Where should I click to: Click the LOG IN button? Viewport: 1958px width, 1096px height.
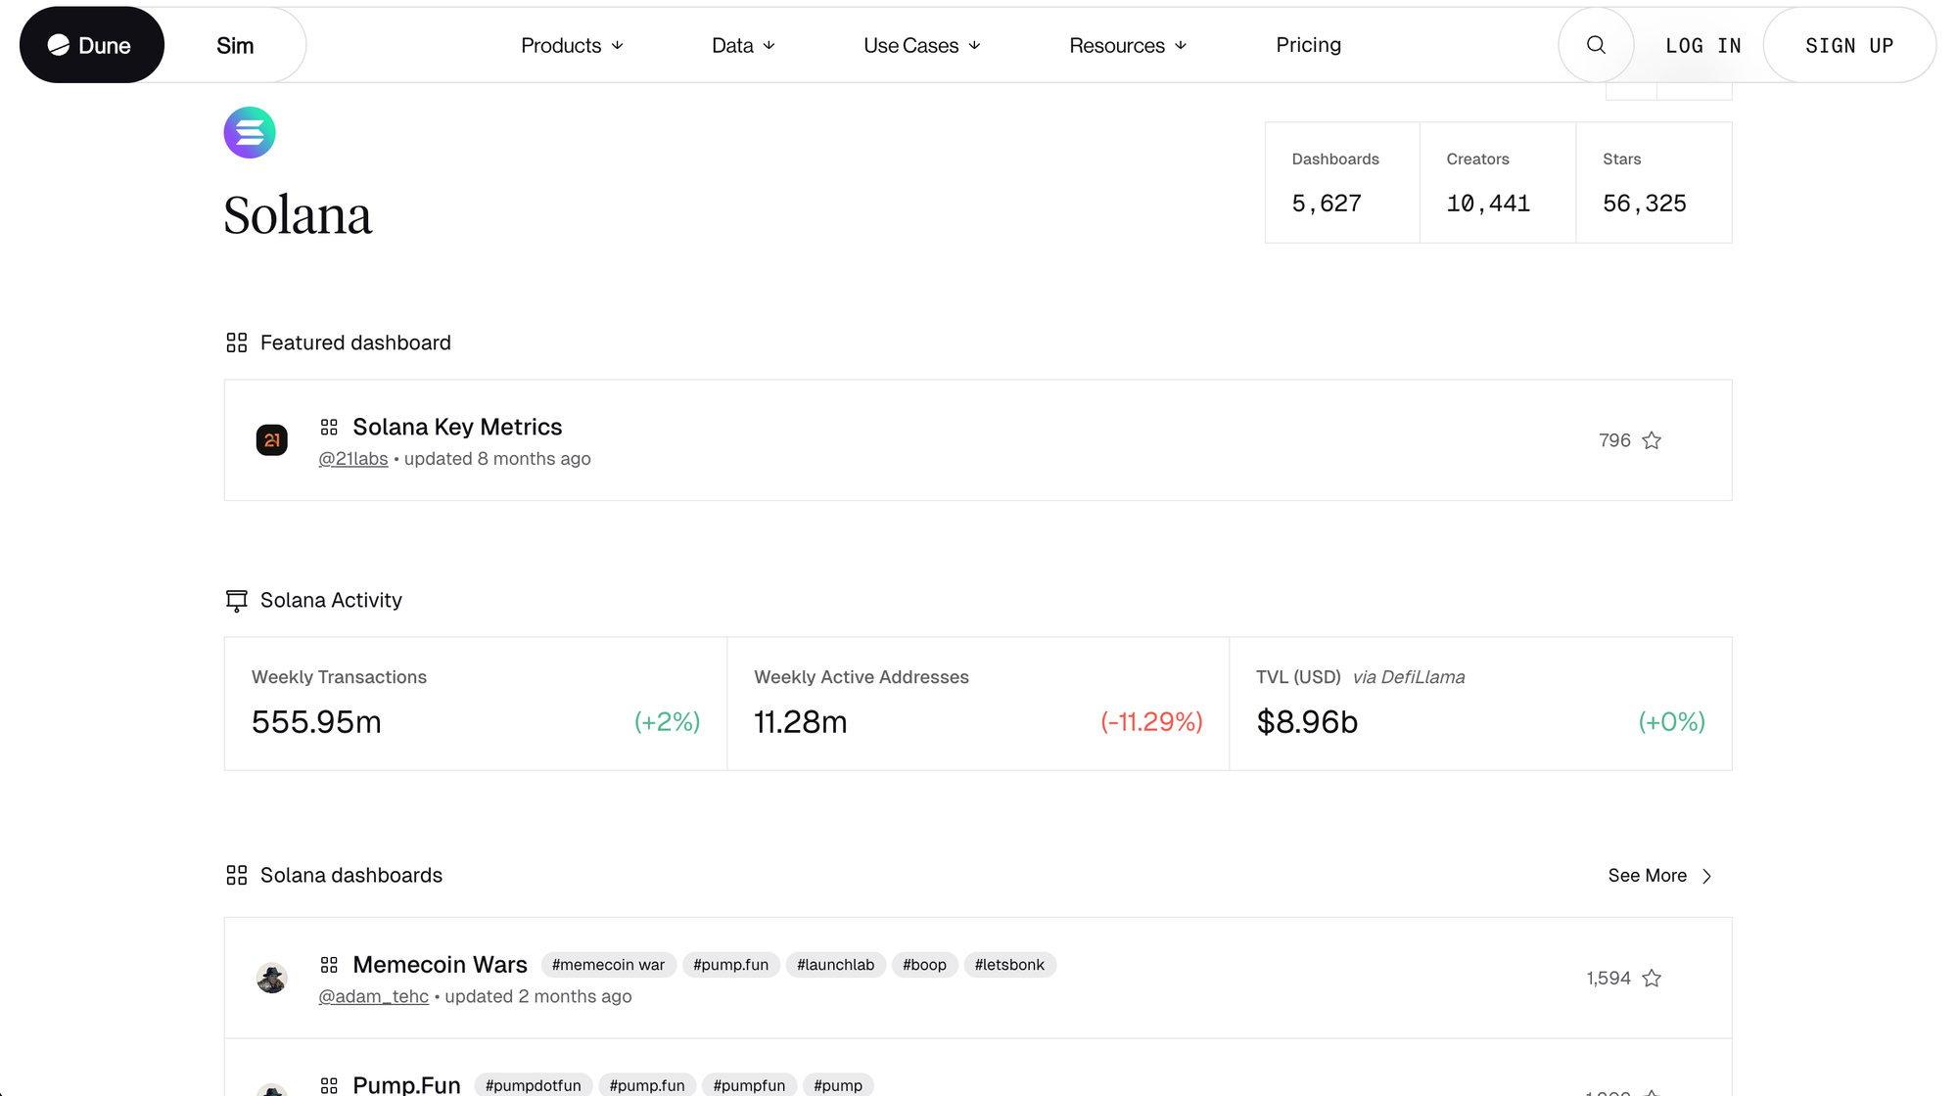tap(1703, 45)
